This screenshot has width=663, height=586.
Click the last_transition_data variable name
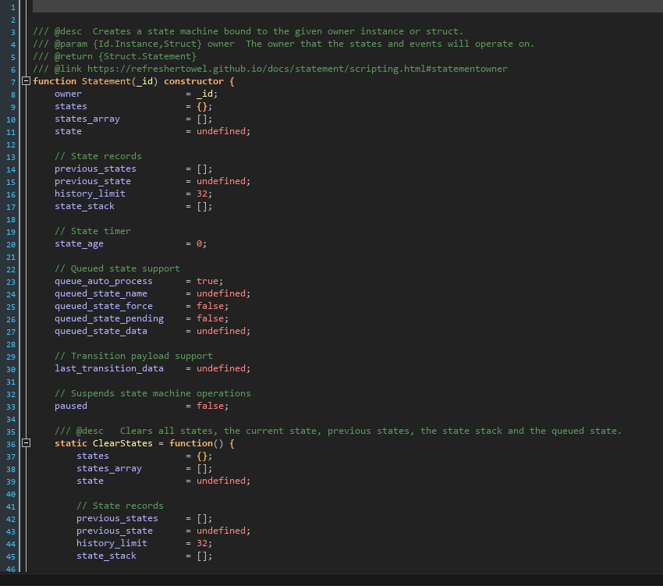[109, 368]
